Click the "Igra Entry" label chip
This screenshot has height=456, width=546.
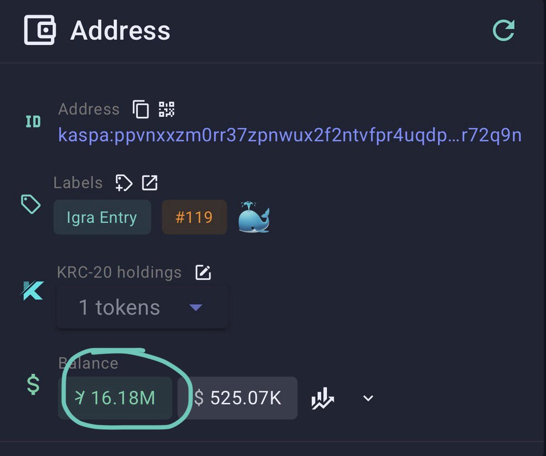pyautogui.click(x=102, y=217)
